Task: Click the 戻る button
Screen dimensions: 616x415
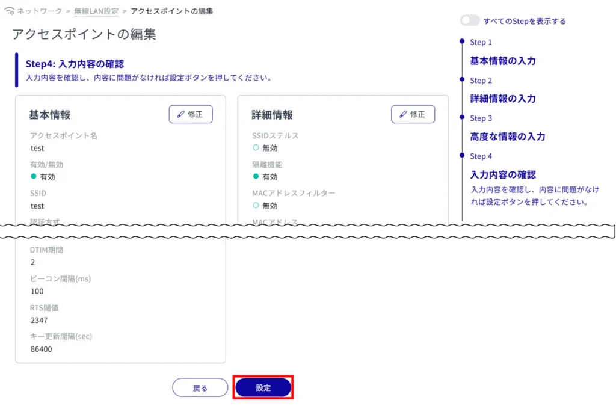Action: point(200,388)
